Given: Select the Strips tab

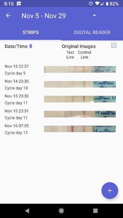Looking at the screenshot, I should coord(31,32).
